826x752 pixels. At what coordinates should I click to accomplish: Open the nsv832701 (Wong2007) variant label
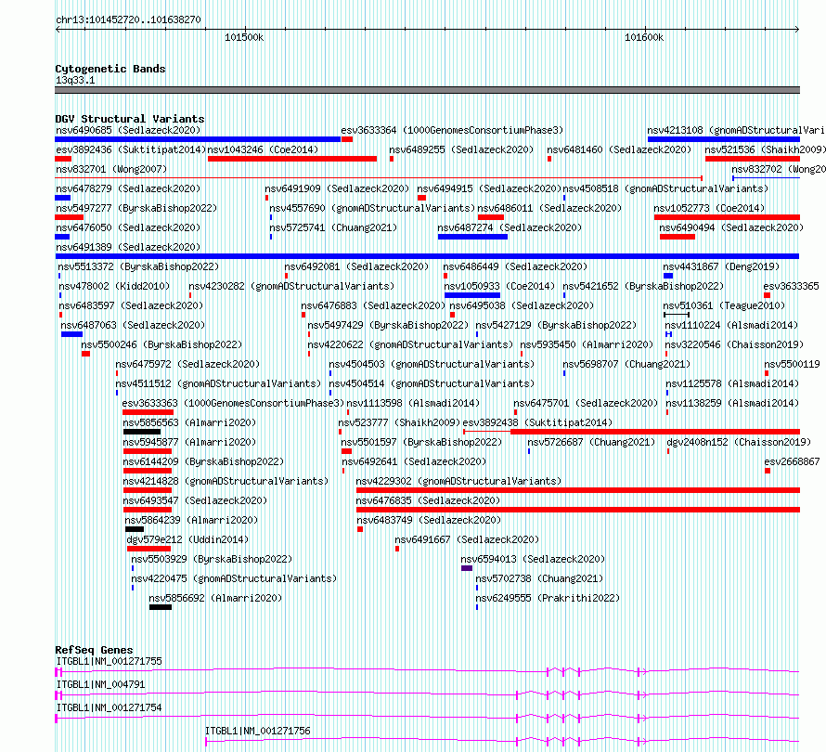tap(111, 169)
